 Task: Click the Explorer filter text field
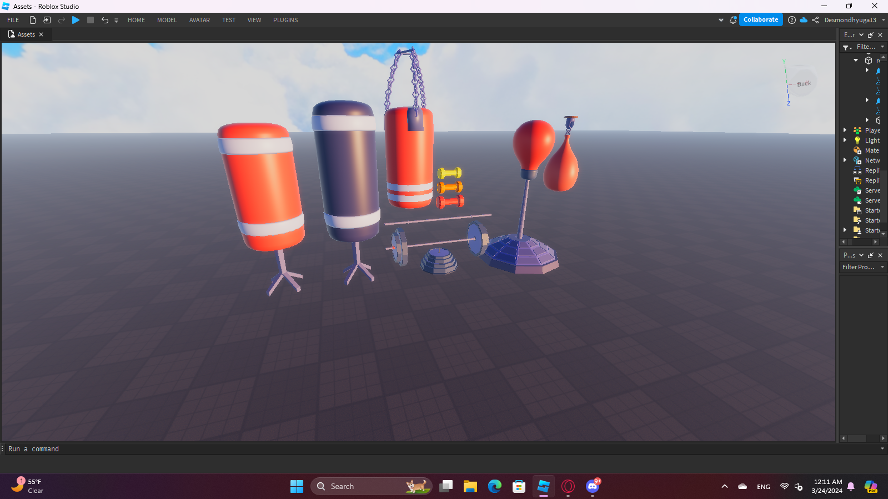coord(866,47)
